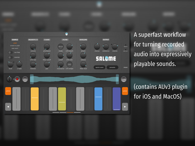Click the ambience knob

point(106,46)
